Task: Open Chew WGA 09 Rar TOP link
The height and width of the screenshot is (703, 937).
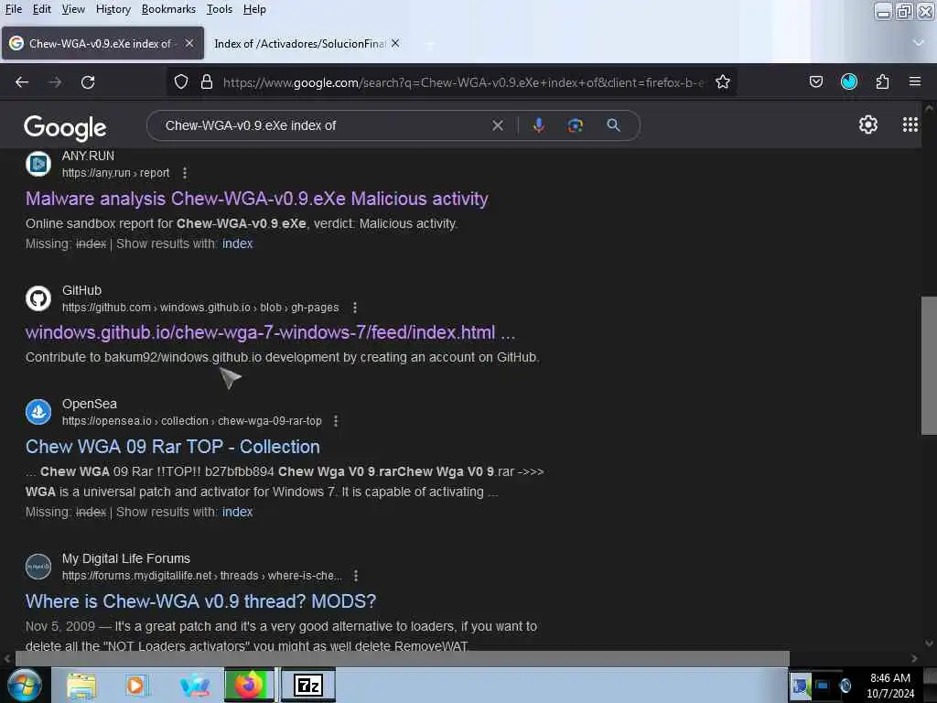Action: 173,447
